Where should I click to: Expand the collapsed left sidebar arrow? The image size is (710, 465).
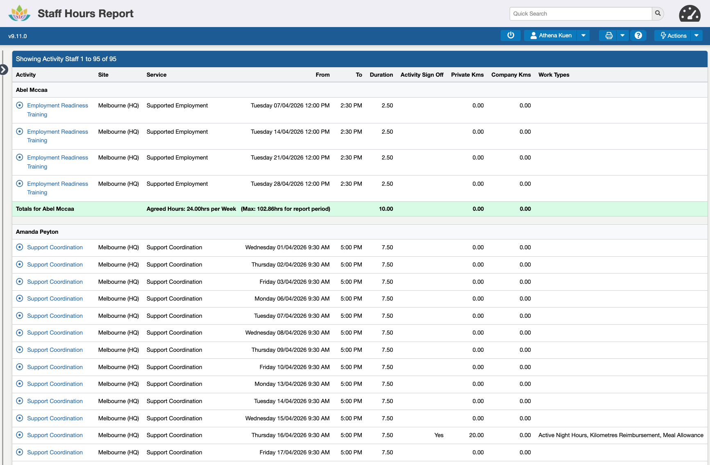point(4,70)
